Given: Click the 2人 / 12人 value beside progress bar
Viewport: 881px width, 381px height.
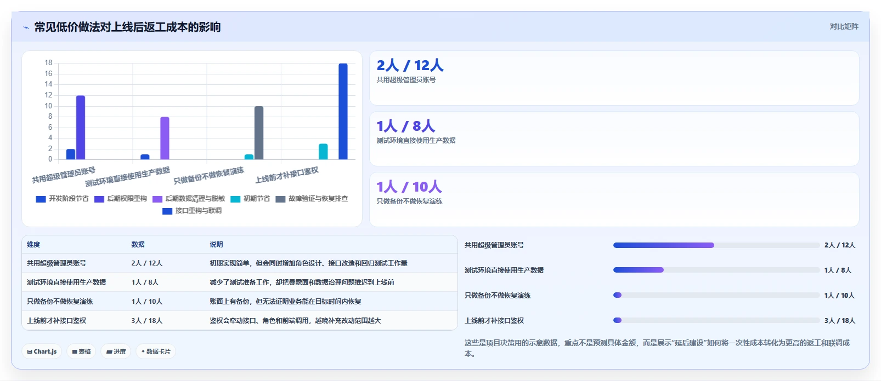Looking at the screenshot, I should (839, 245).
